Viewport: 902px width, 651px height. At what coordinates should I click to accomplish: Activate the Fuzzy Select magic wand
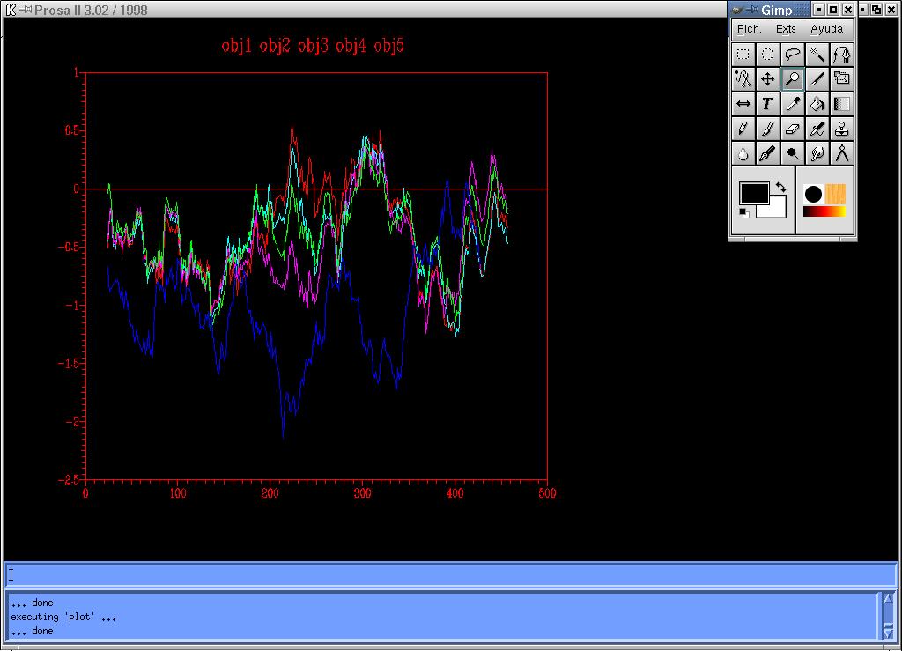817,54
